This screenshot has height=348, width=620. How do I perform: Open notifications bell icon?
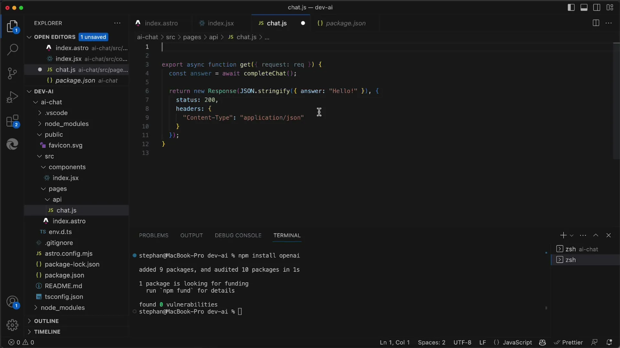[609, 342]
